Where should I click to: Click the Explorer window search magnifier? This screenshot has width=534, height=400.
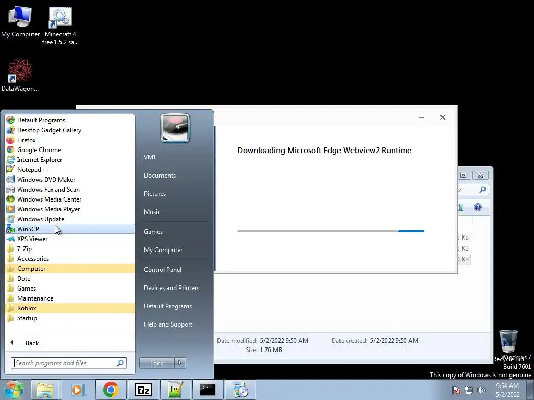tap(482, 190)
